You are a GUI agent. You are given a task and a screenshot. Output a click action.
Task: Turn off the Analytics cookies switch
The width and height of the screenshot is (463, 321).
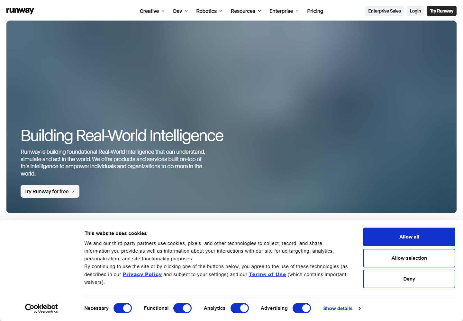click(x=240, y=308)
